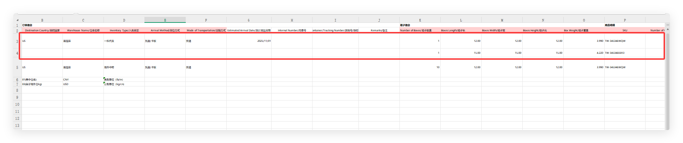Image resolution: width=683 pixels, height=143 pixels.
Task: Select column P header
Action: click(624, 20)
